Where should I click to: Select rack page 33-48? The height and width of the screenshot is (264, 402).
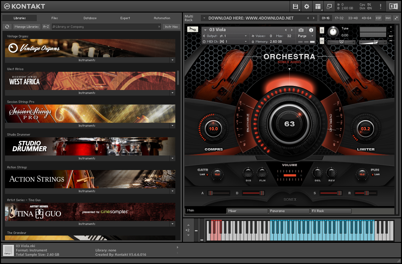(353, 18)
